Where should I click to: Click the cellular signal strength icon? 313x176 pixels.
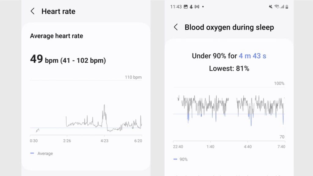[282, 6]
